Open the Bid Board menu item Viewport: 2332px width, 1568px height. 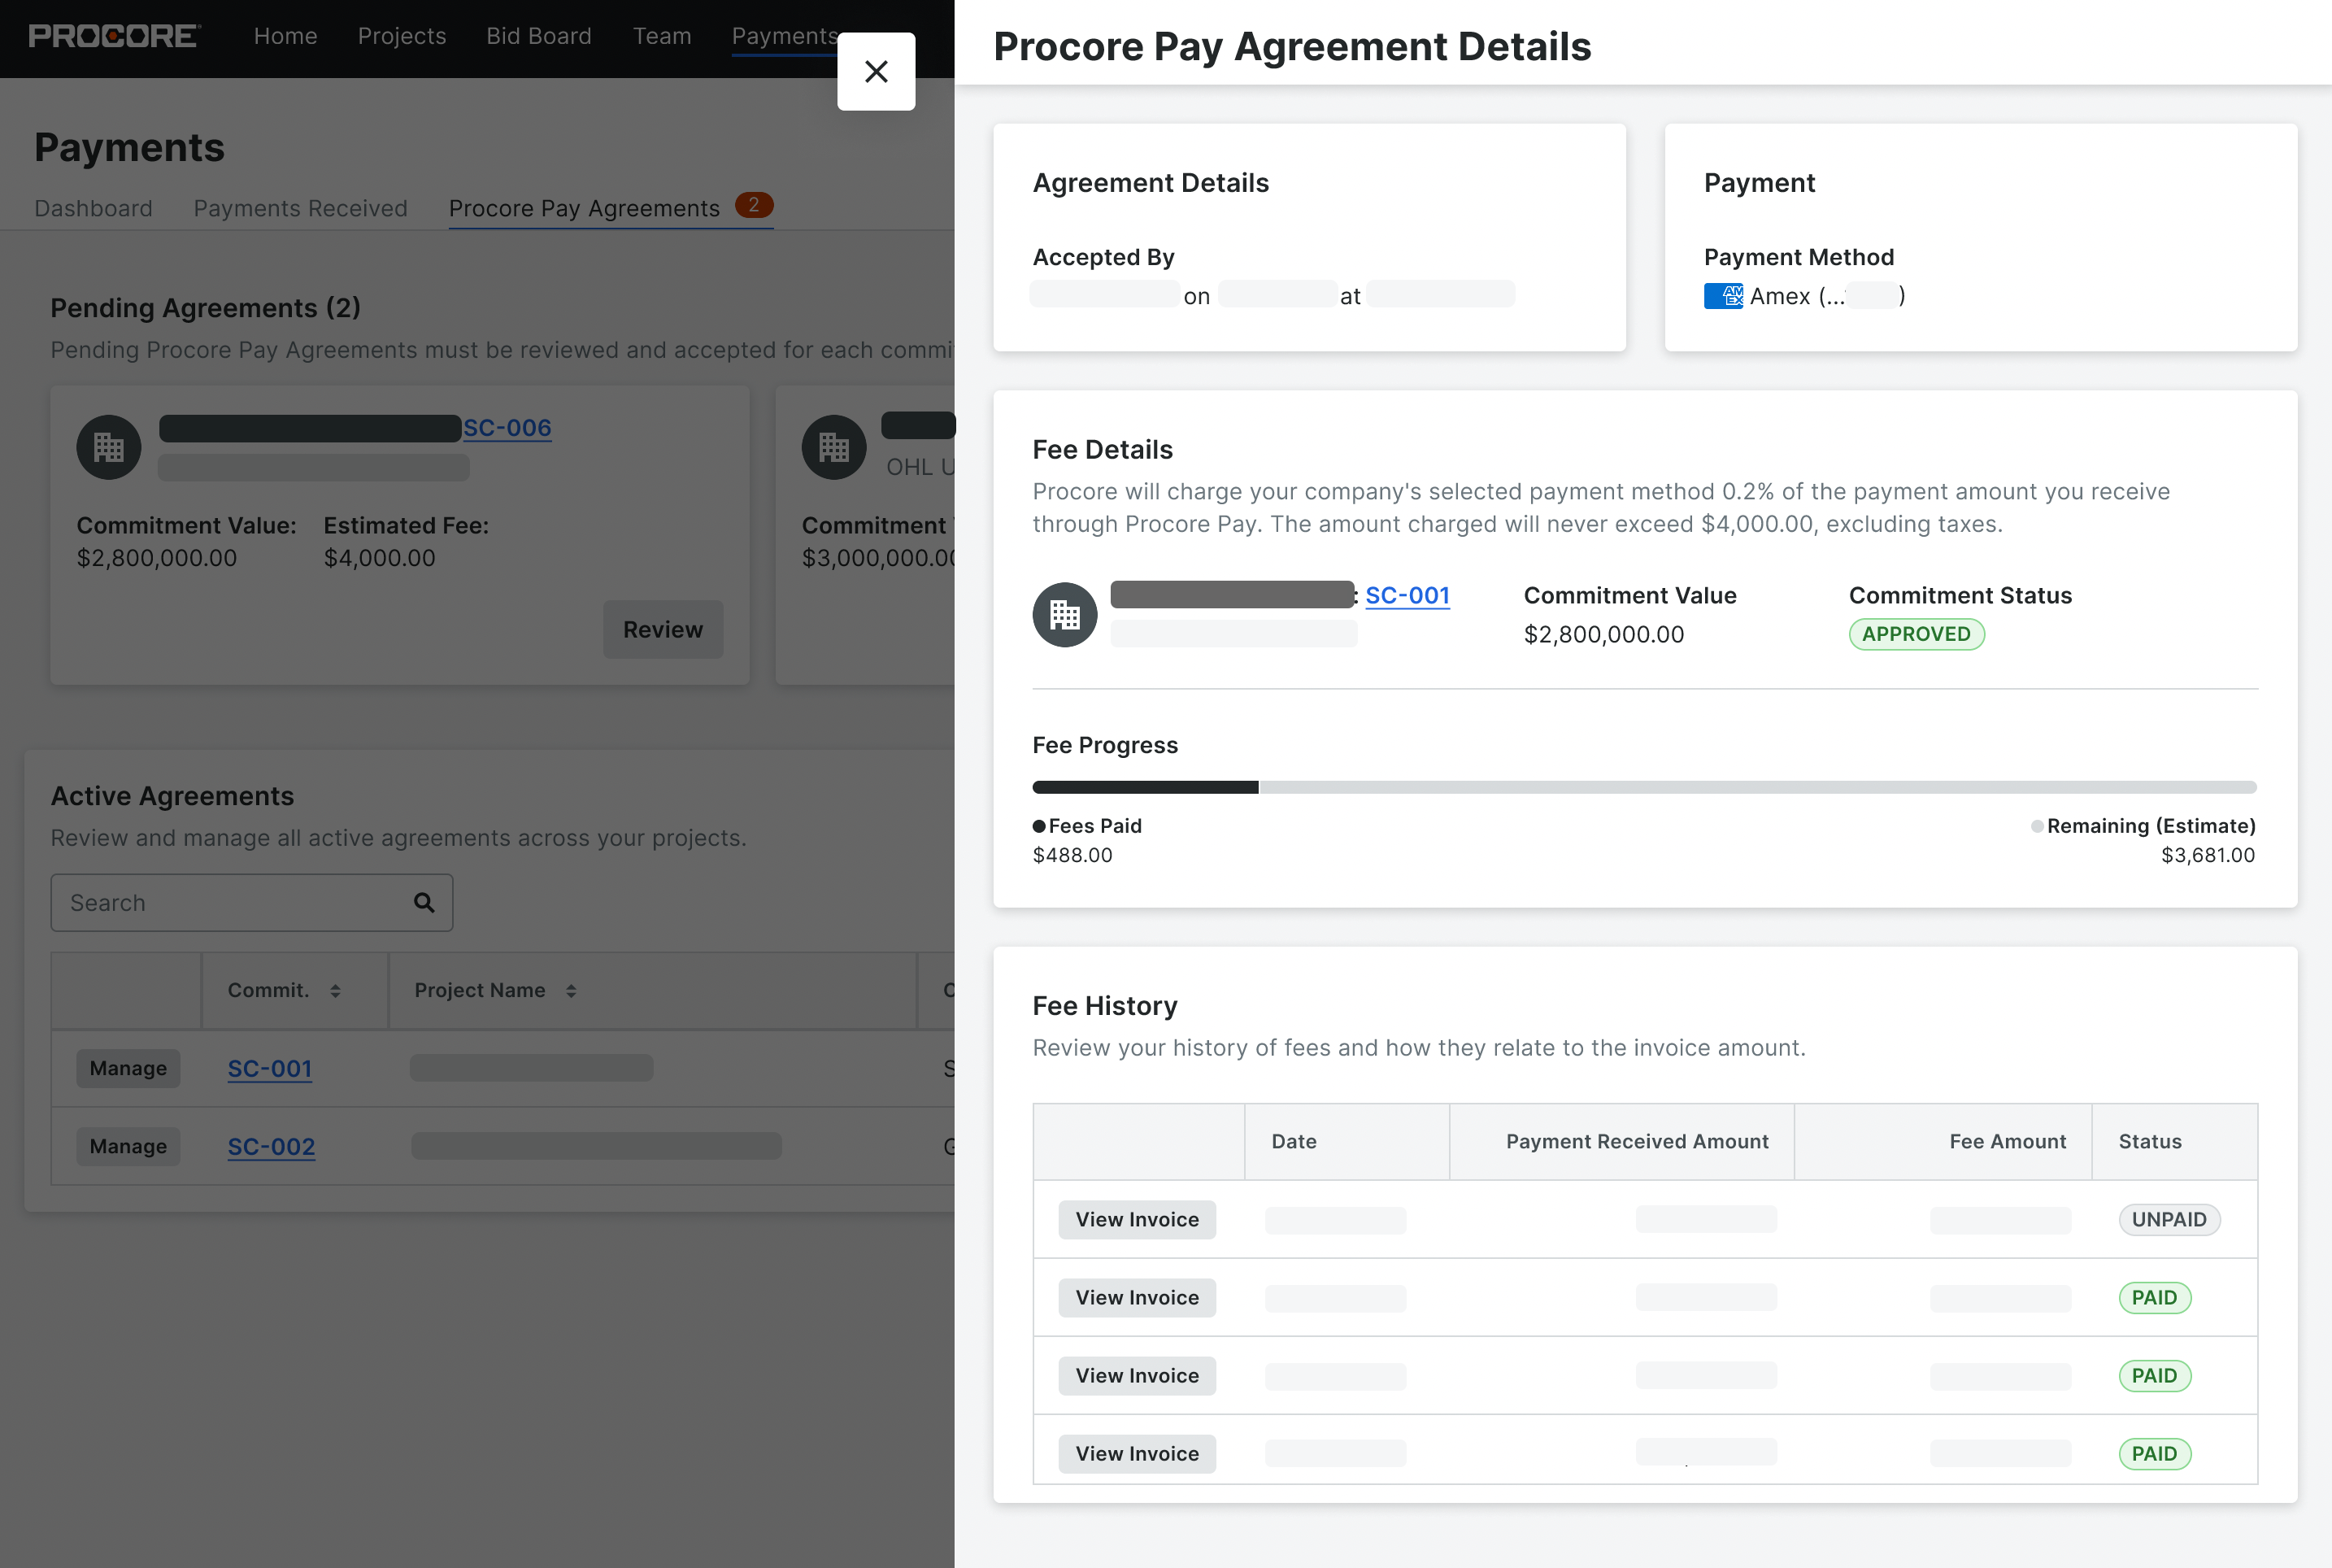[539, 36]
